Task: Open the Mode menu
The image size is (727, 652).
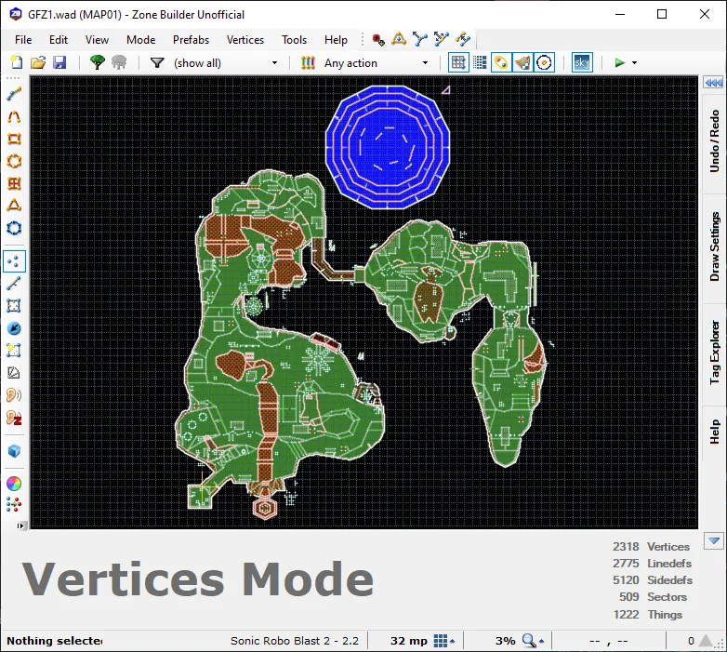Action: [141, 40]
